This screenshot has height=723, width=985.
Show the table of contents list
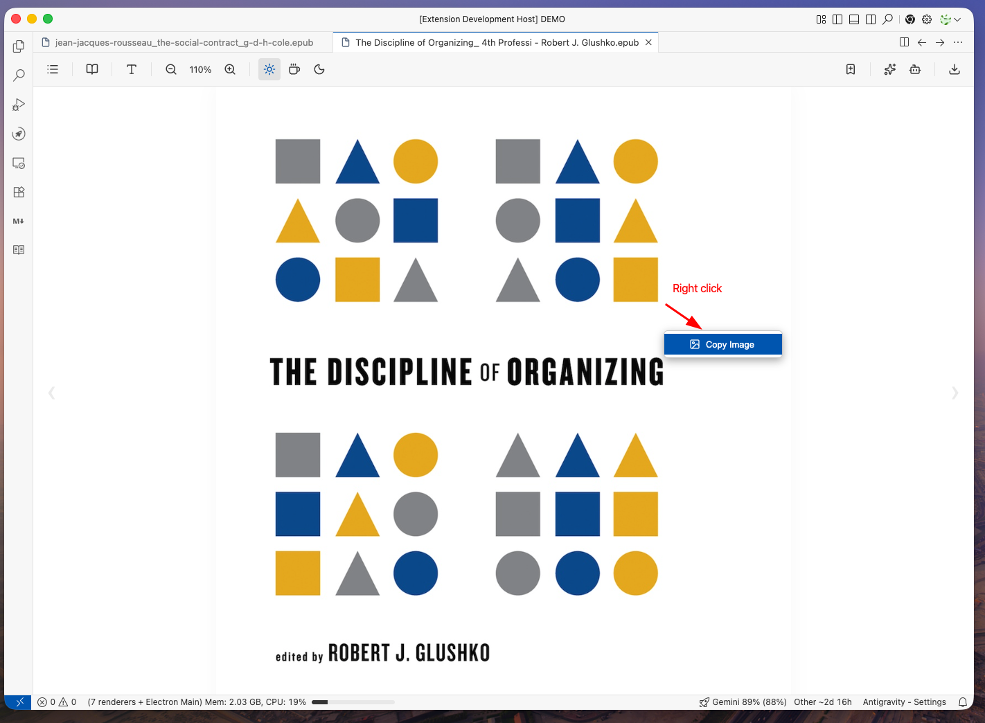(53, 69)
